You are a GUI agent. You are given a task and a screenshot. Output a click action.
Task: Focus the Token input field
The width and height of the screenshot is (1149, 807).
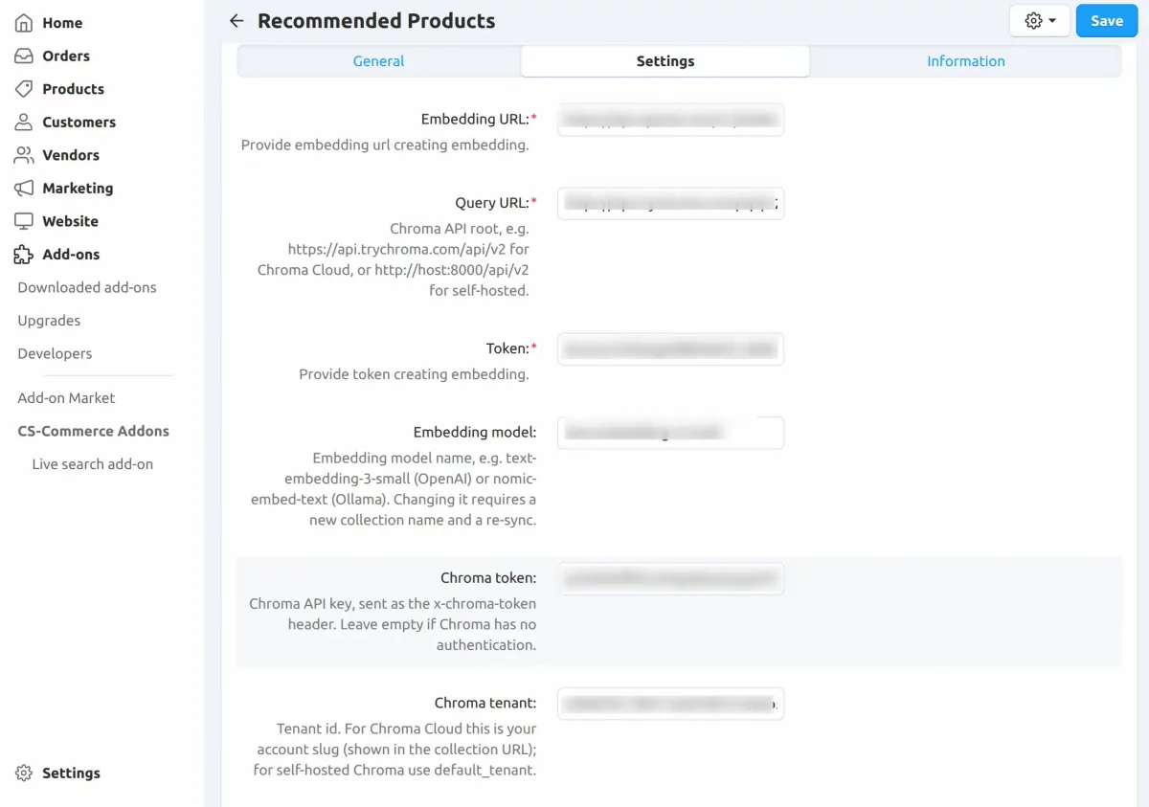[x=670, y=349]
